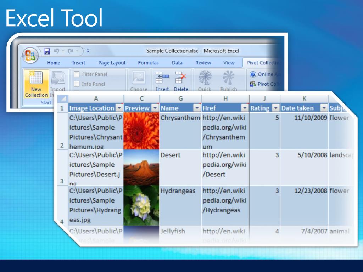Save the workbook with floppy disk icon
This screenshot has height=272, width=363.
coord(47,51)
